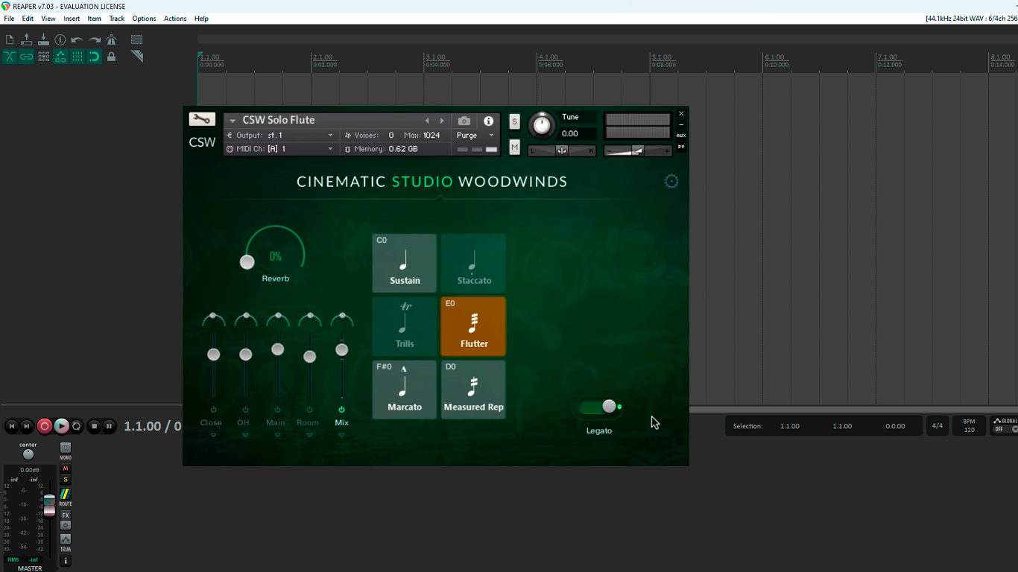
Task: Expand arrow below Close mic label
Action: (213, 435)
